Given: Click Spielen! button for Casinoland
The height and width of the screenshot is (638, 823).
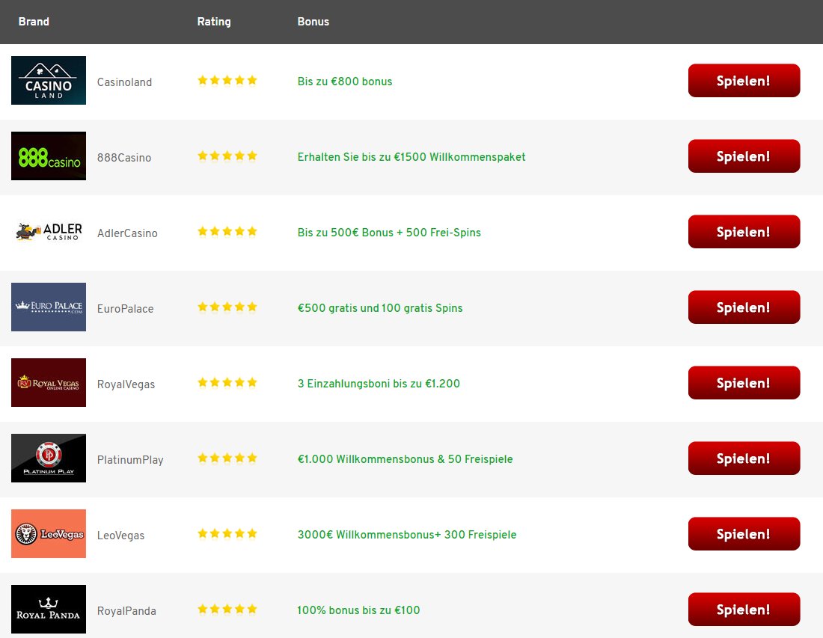Looking at the screenshot, I should [744, 81].
